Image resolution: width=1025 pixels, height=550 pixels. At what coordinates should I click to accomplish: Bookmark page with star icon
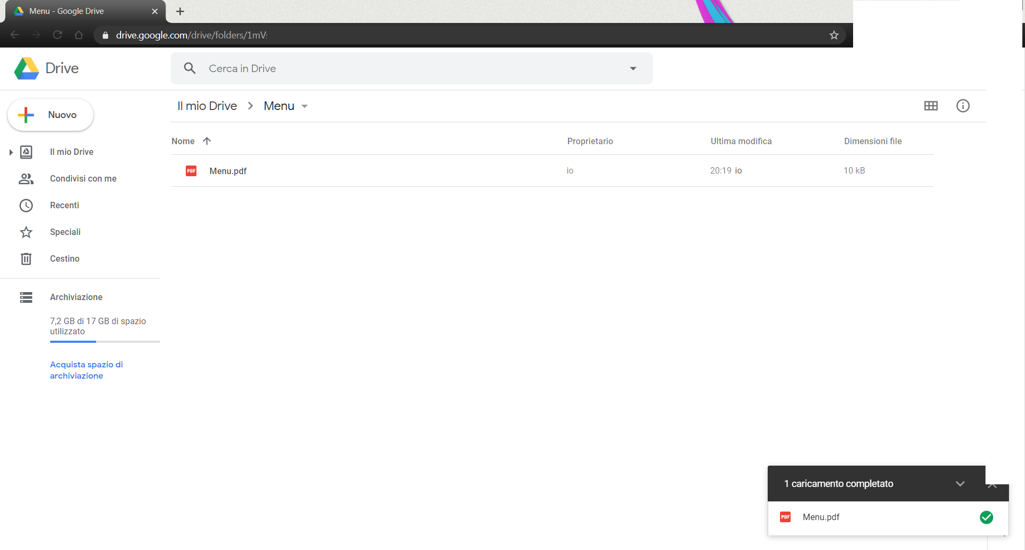pyautogui.click(x=834, y=35)
